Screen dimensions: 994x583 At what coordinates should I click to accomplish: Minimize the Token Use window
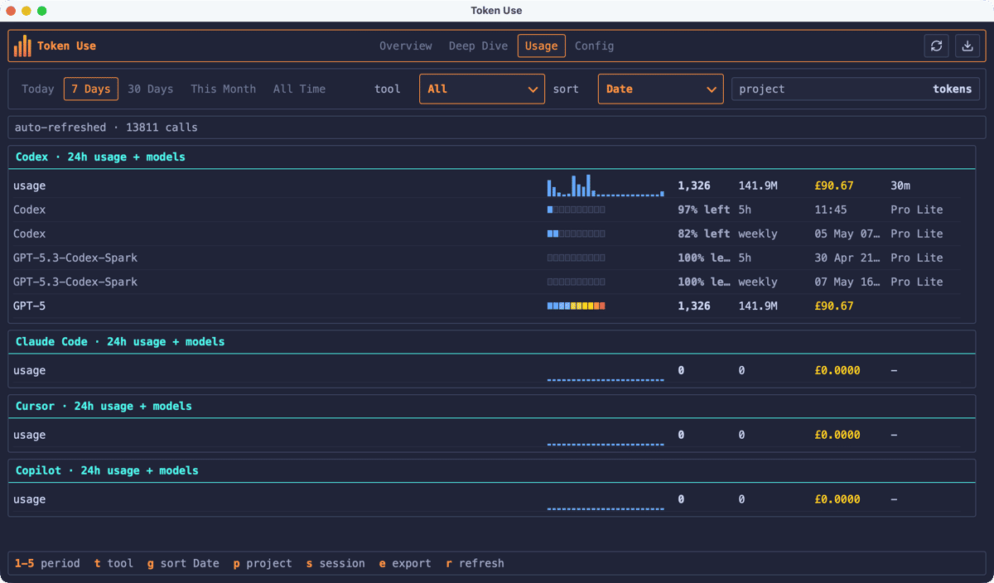click(x=27, y=11)
